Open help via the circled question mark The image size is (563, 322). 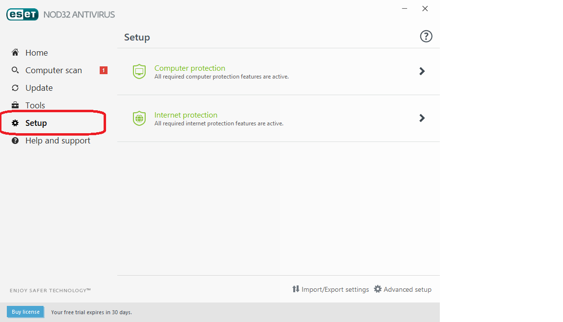click(426, 37)
